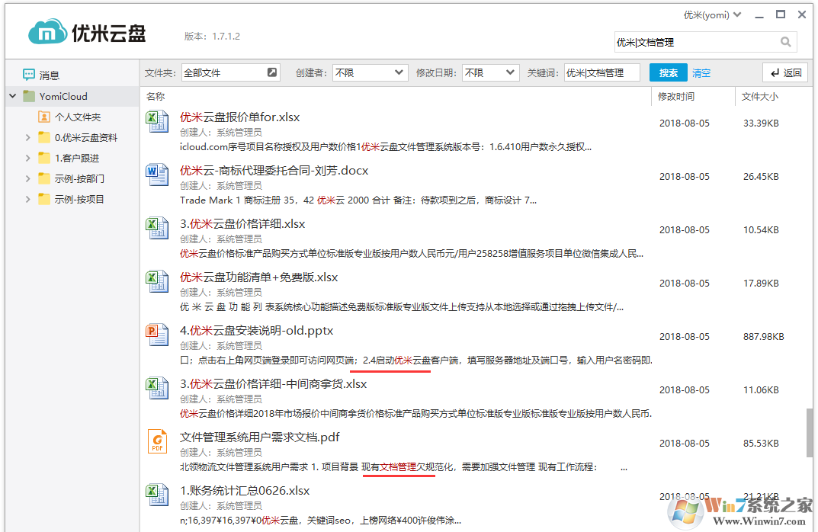Click the 关键词 keyword input field

pyautogui.click(x=601, y=72)
